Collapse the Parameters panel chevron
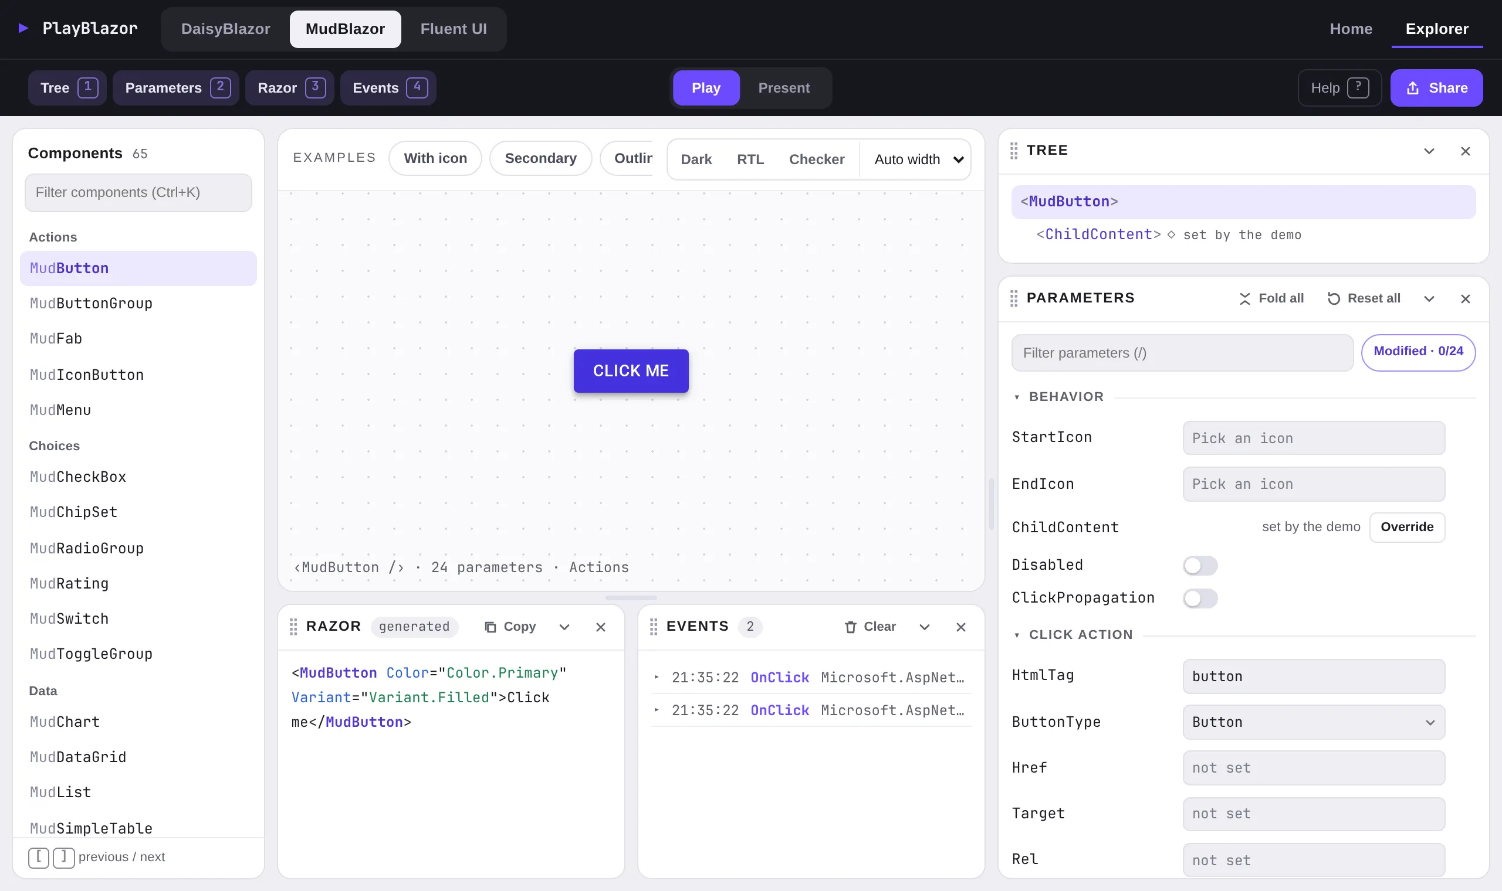Screen dimensions: 1502x891 pos(1429,299)
